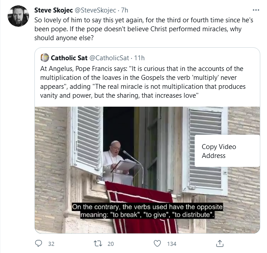This screenshot has height=253, width=267.
Task: Click the Catholic Sat avatar icon
Action: [x=45, y=58]
